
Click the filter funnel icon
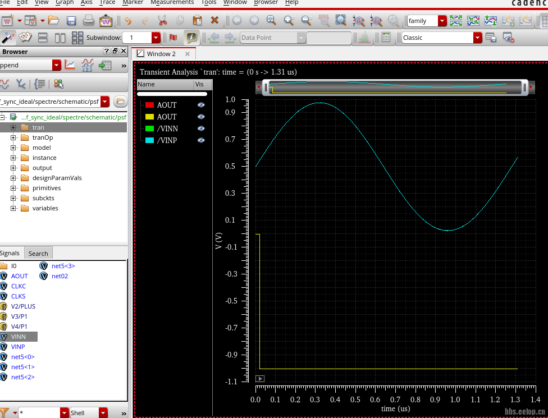(x=3, y=413)
